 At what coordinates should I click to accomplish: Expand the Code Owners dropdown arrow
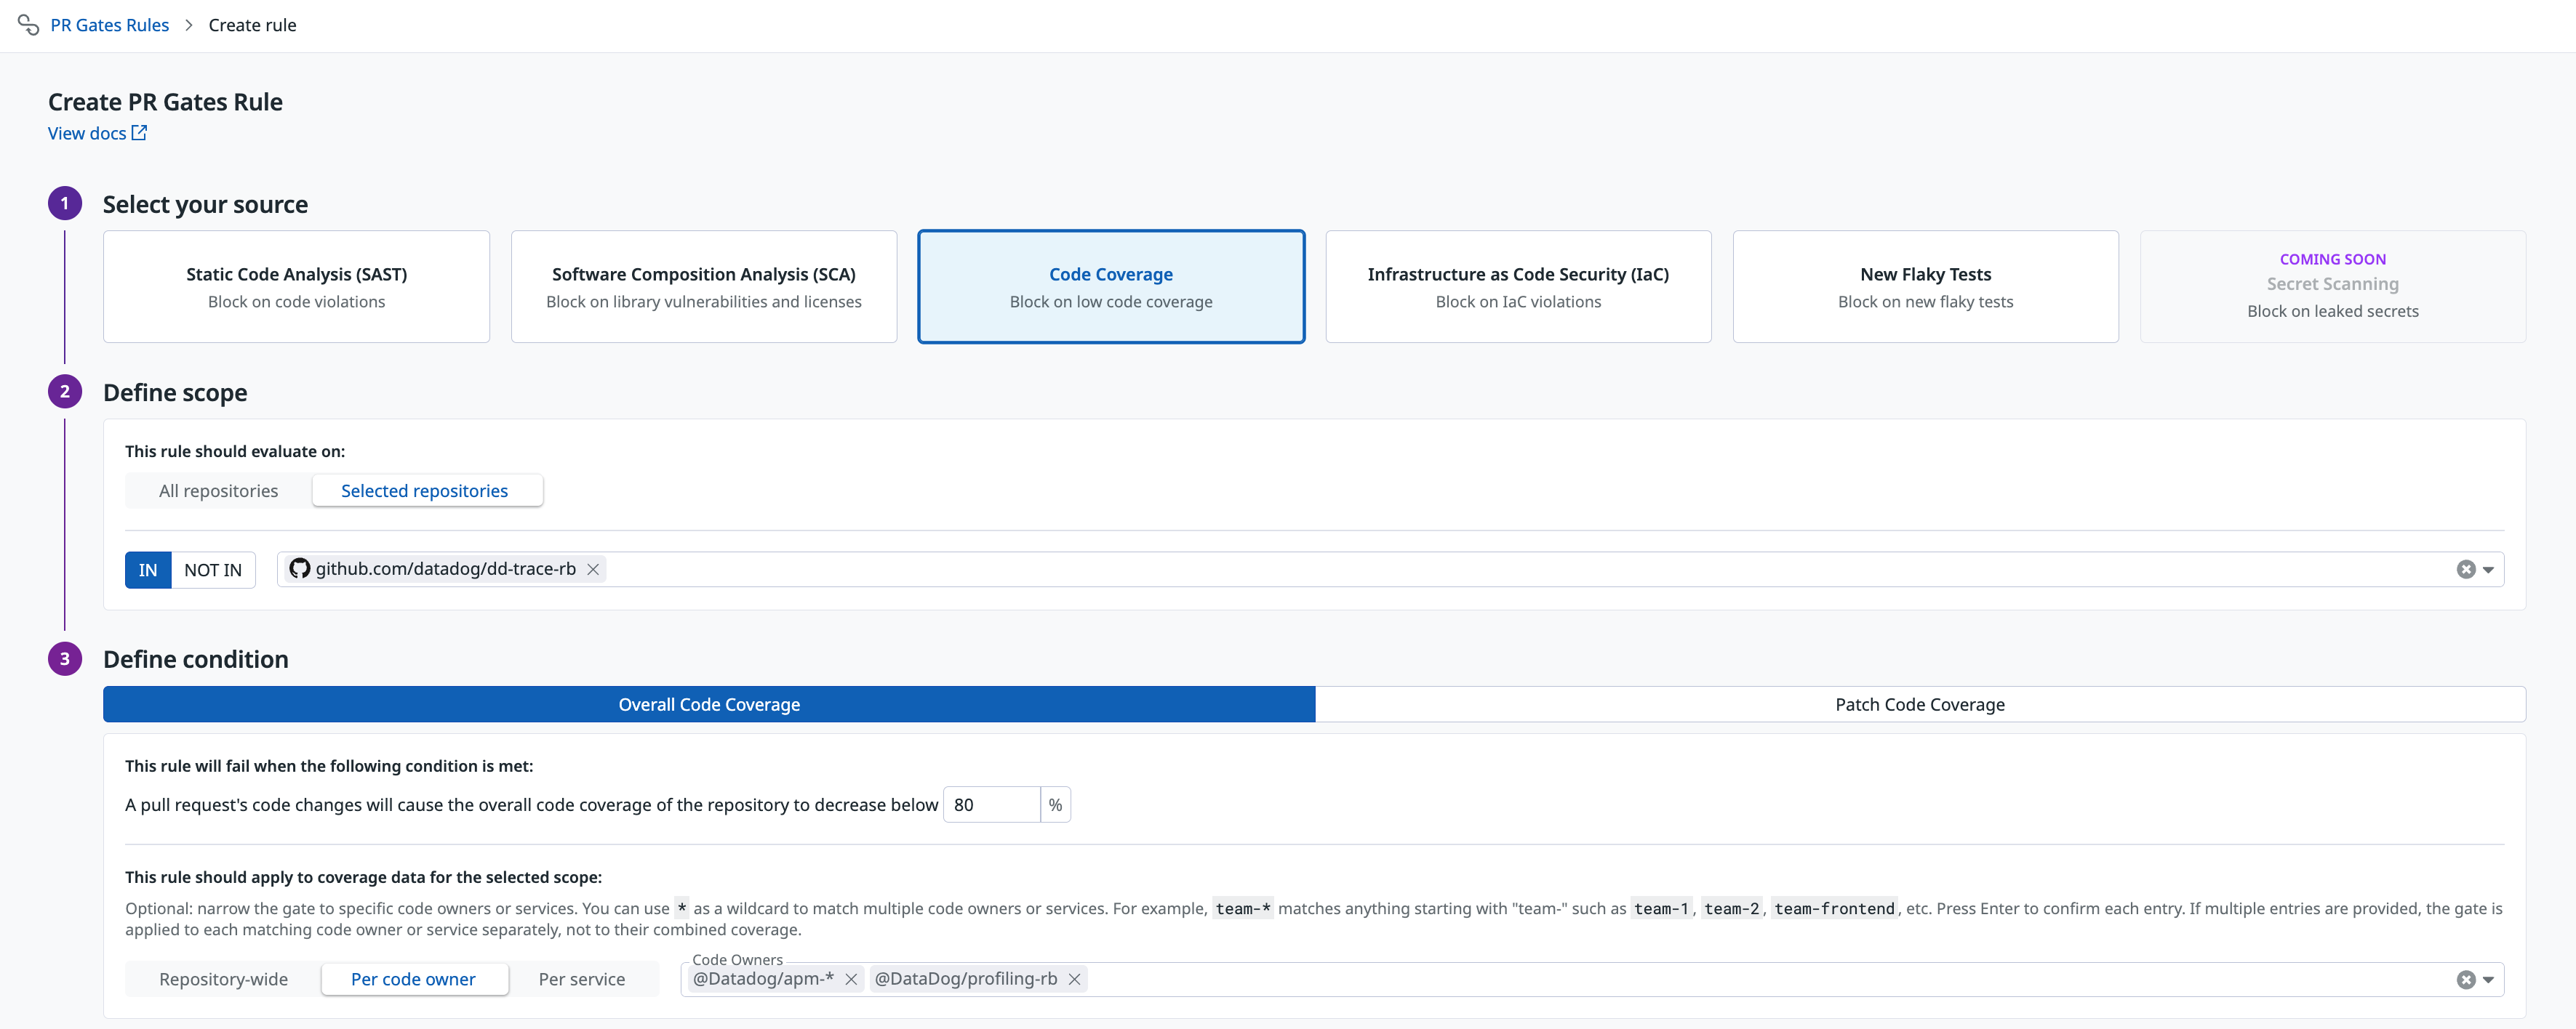(2488, 979)
